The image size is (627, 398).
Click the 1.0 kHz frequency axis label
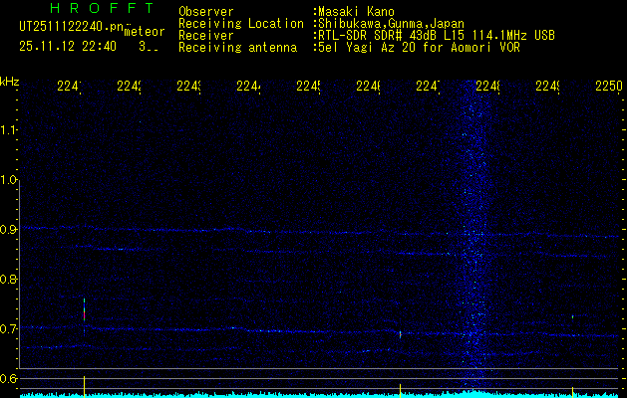[10, 180]
